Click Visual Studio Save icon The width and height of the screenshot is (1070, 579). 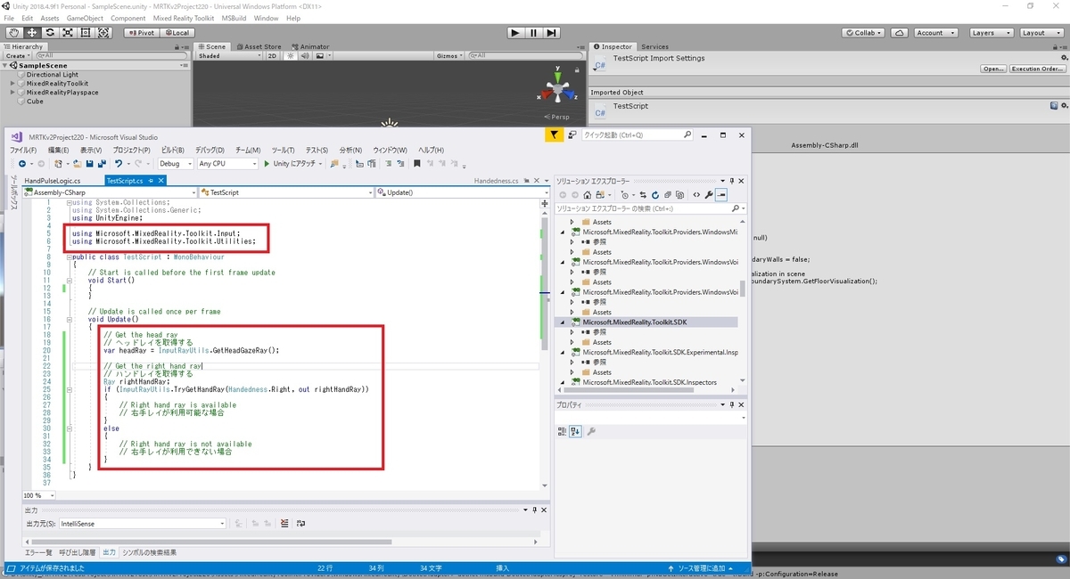pyautogui.click(x=89, y=164)
